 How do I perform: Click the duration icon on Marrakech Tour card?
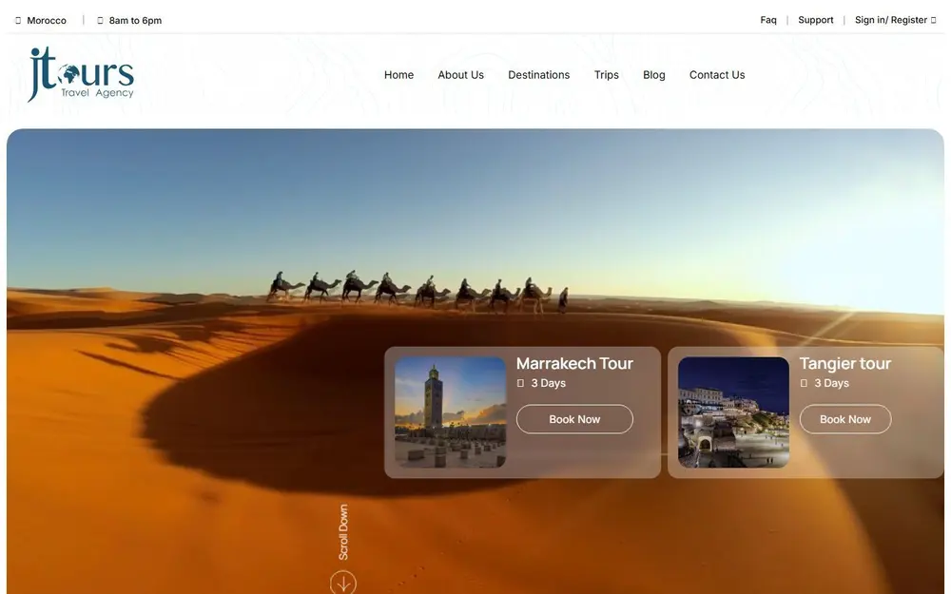coord(520,383)
